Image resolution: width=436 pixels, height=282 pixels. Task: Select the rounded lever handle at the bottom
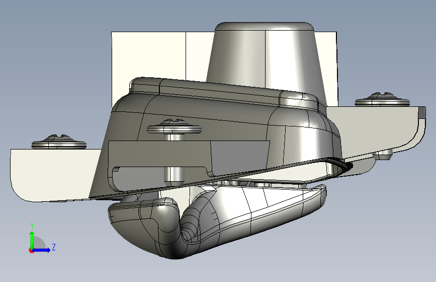217,222
